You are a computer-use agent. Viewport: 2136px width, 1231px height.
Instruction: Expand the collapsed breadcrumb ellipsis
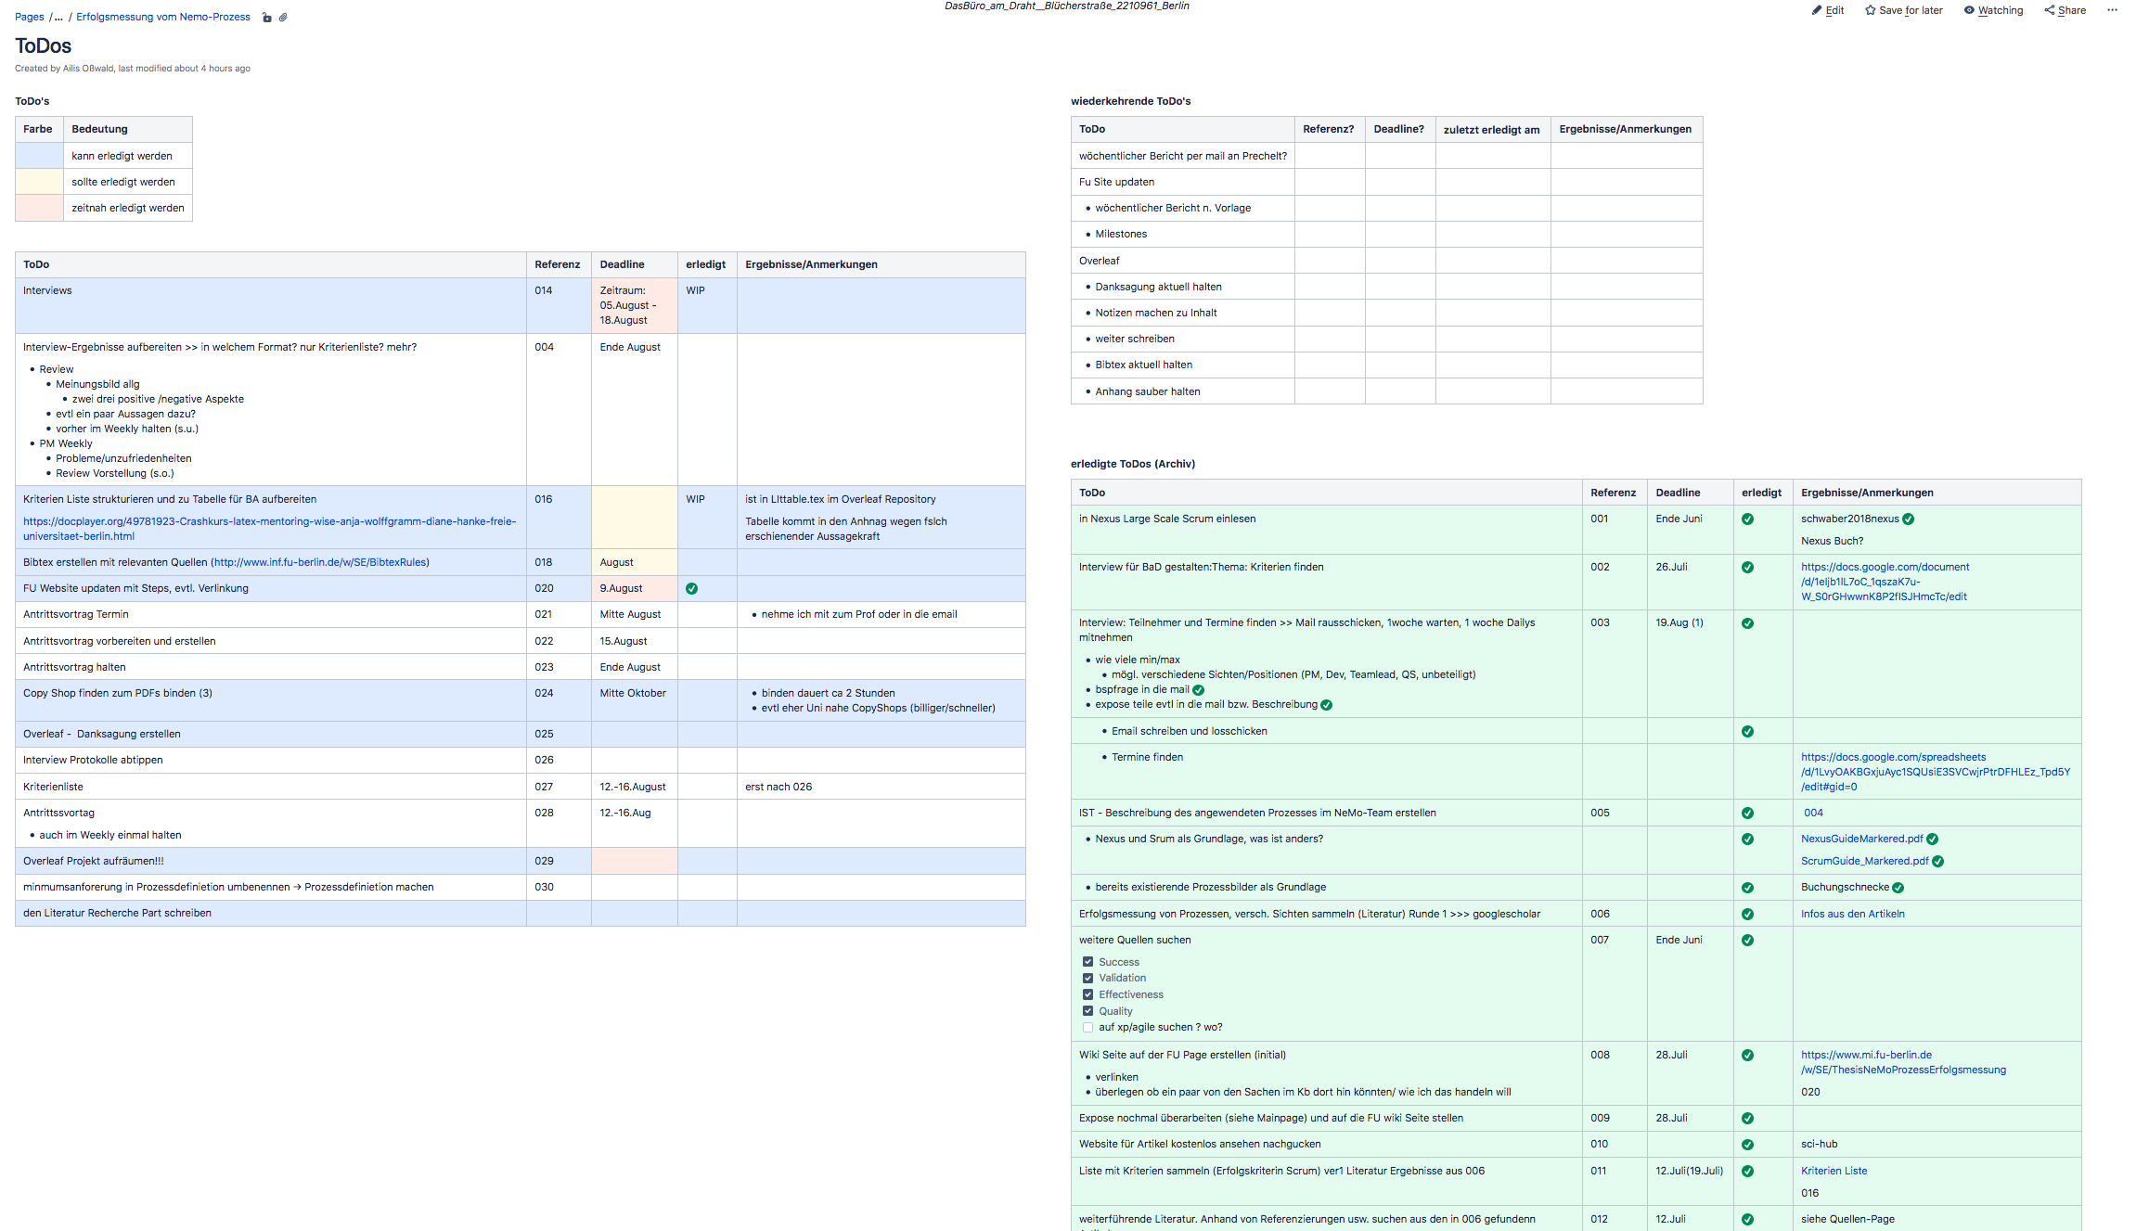tap(58, 17)
